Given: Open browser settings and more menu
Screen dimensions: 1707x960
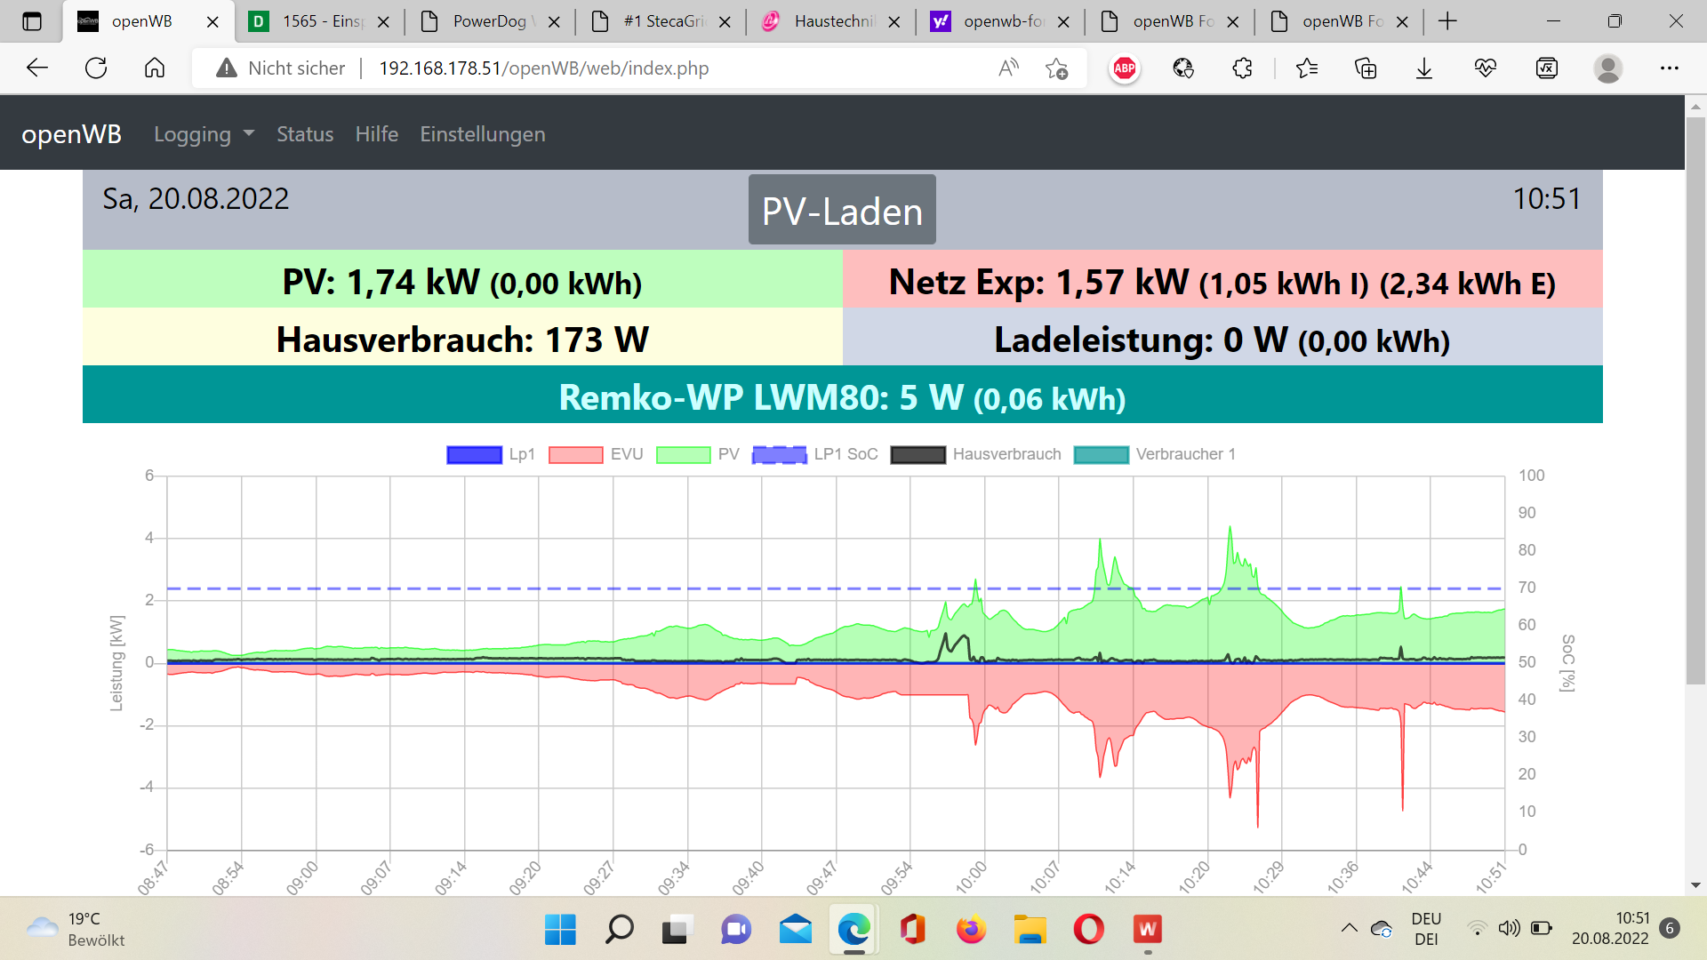Looking at the screenshot, I should coord(1669,68).
